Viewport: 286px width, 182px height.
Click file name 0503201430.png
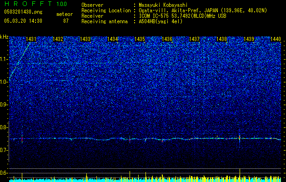click(x=23, y=12)
